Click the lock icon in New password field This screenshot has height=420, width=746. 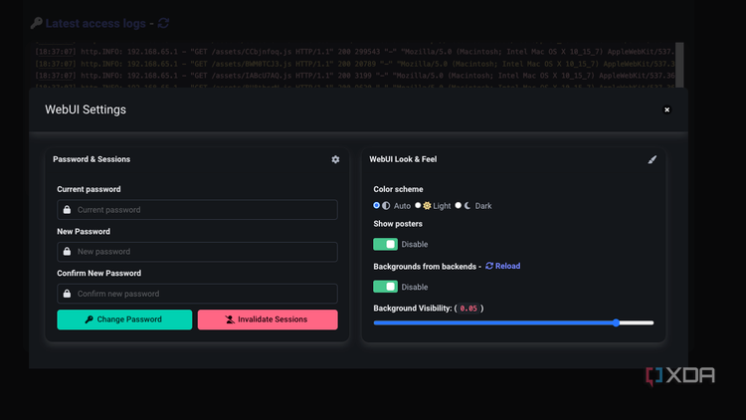(67, 252)
